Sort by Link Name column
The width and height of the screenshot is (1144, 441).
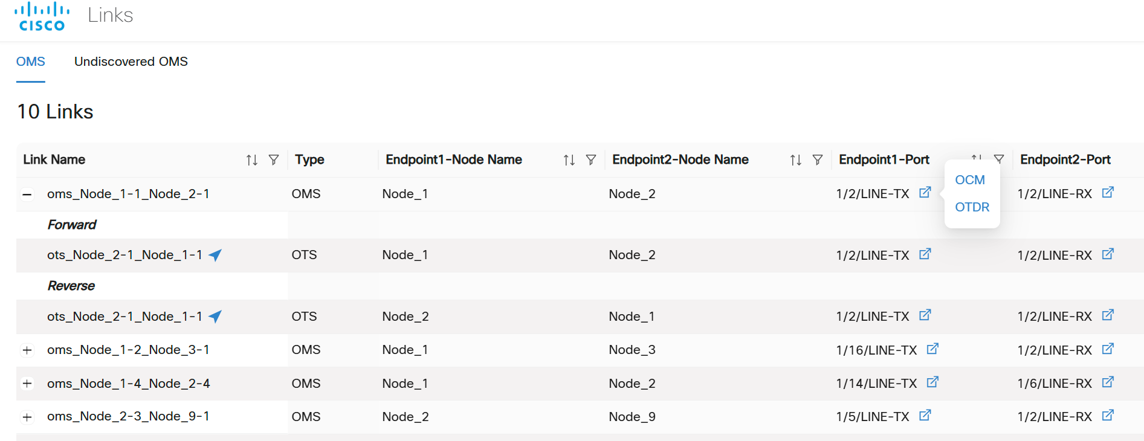252,160
